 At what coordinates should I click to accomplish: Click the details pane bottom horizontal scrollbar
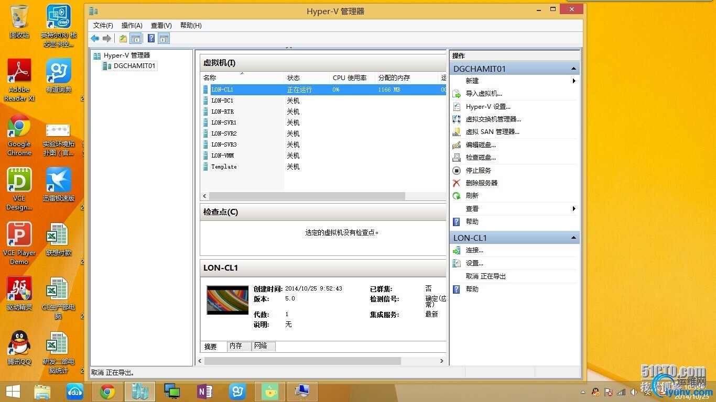pyautogui.click(x=302, y=361)
